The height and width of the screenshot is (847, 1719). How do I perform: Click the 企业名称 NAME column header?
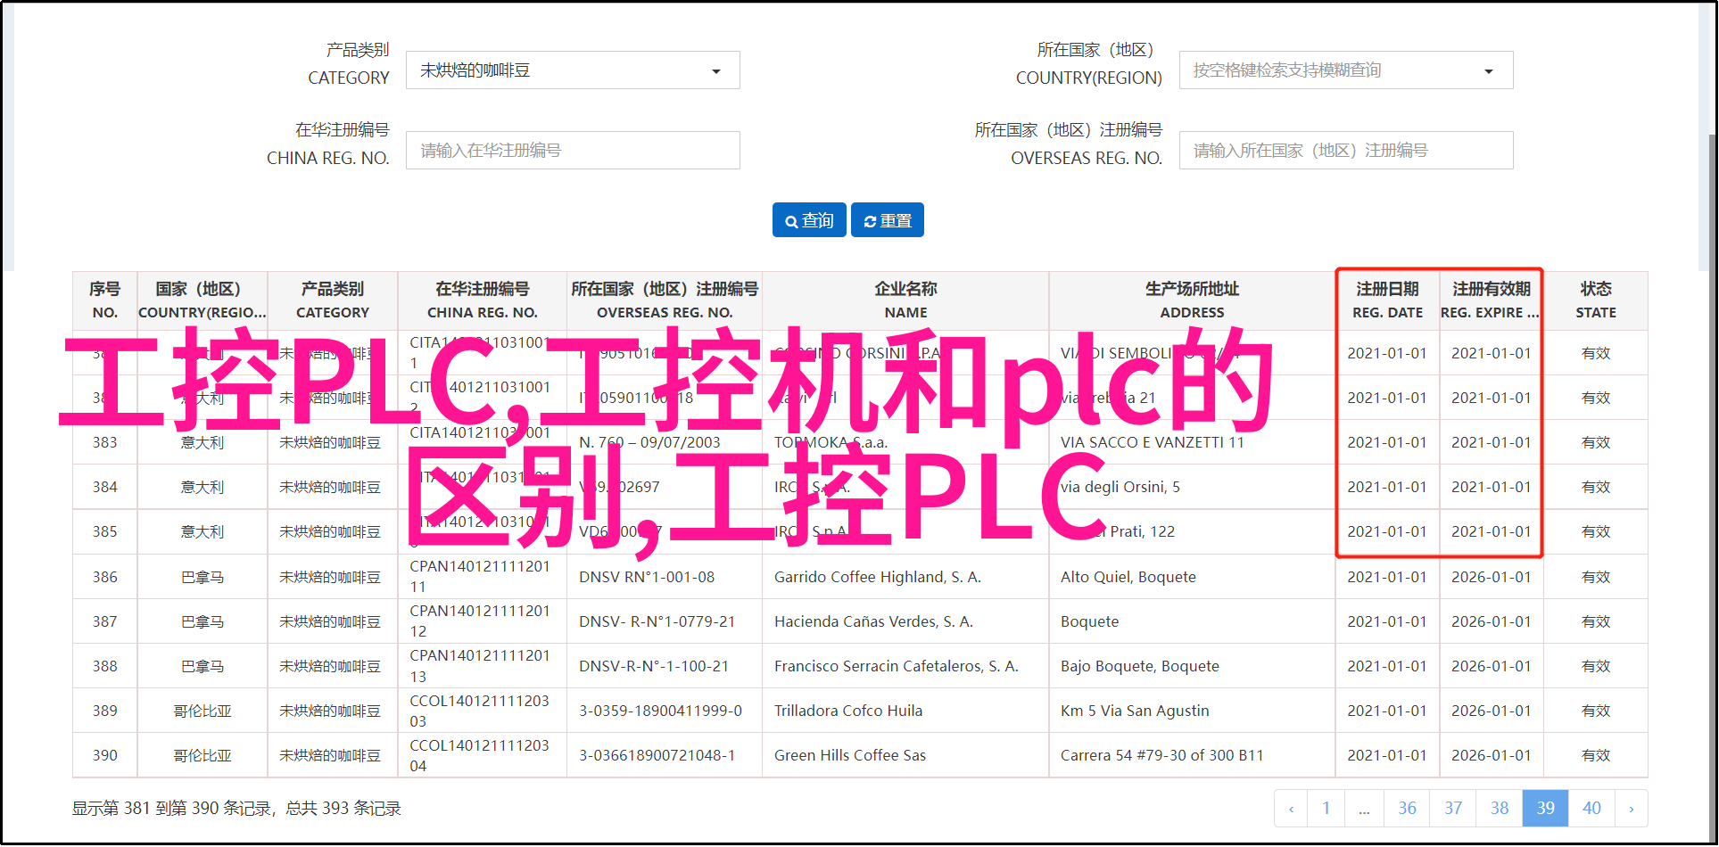(905, 300)
